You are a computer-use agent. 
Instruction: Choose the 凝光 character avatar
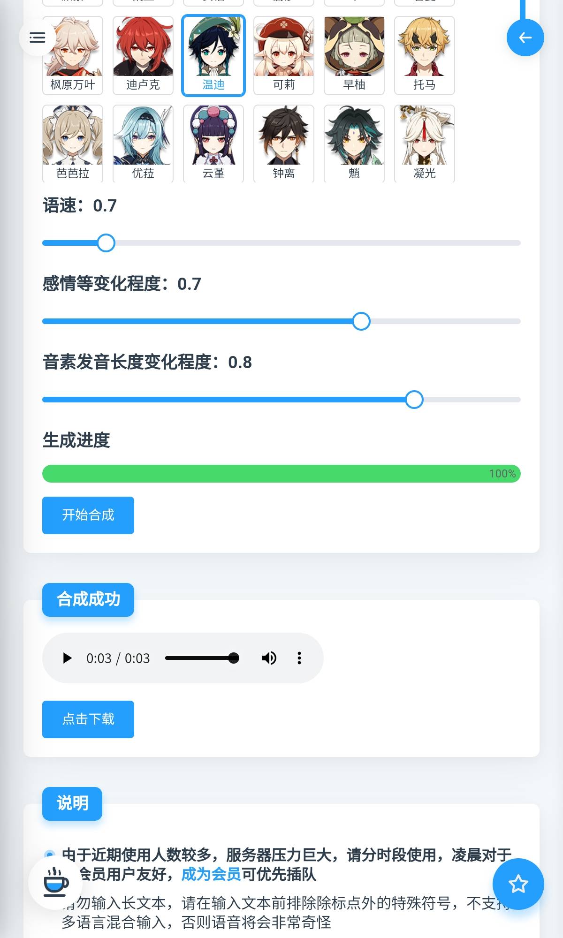coord(425,143)
